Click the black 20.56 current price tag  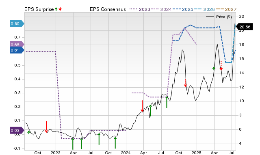click(244, 27)
